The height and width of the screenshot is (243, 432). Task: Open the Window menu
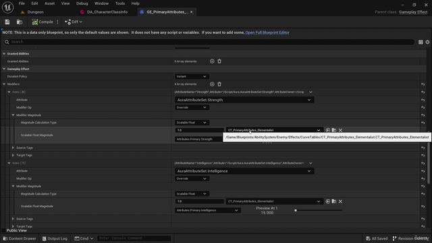click(x=101, y=3)
